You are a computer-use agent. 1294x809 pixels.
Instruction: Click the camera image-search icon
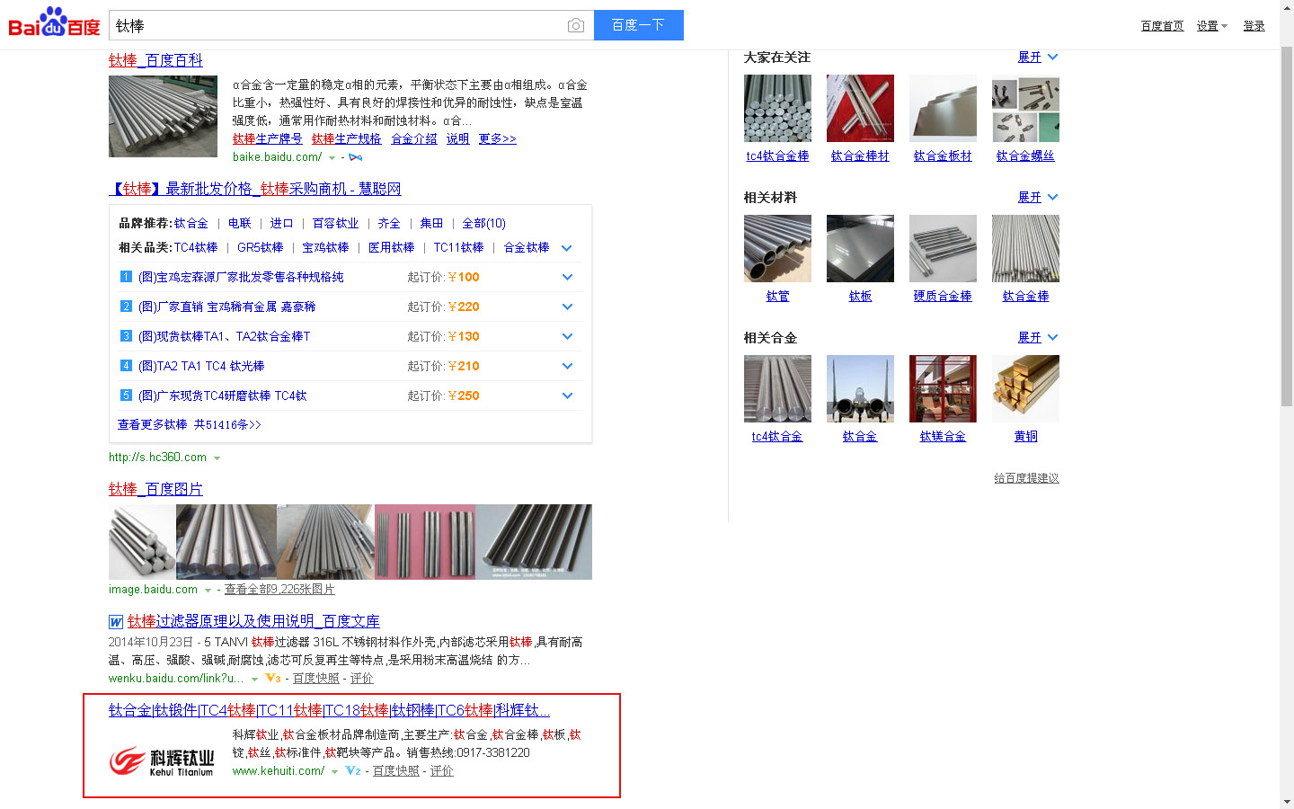pos(576,26)
